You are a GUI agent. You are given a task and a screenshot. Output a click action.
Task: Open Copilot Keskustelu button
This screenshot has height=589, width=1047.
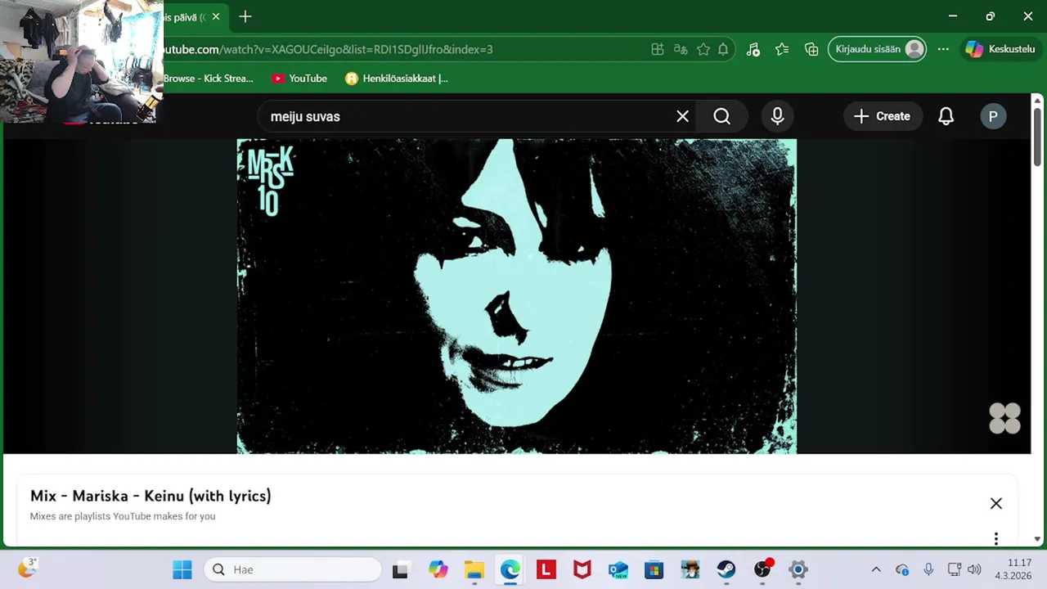click(1000, 49)
